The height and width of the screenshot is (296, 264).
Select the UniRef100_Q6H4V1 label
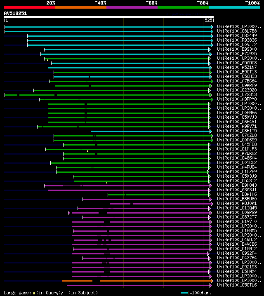237,122
